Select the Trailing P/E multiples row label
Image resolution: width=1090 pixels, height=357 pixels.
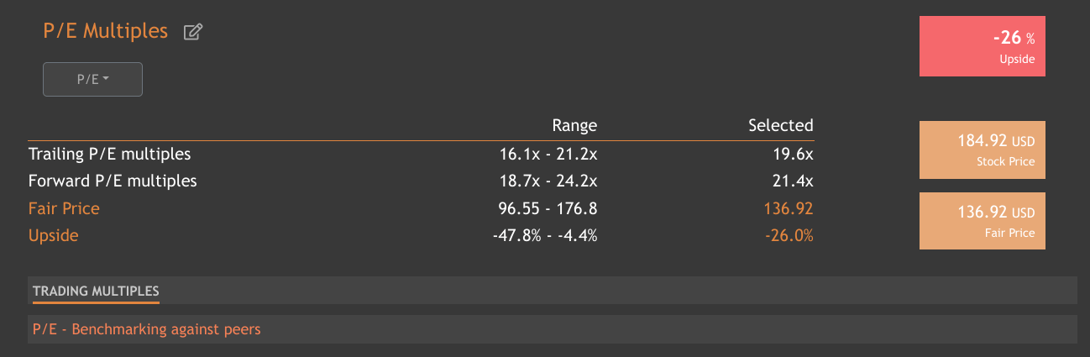click(x=110, y=155)
